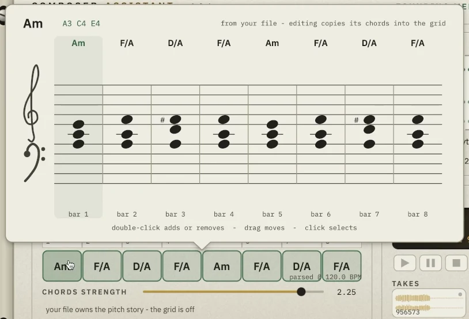Click the 2.25 chords strength value
Image resolution: width=469 pixels, height=319 pixels.
coord(346,292)
